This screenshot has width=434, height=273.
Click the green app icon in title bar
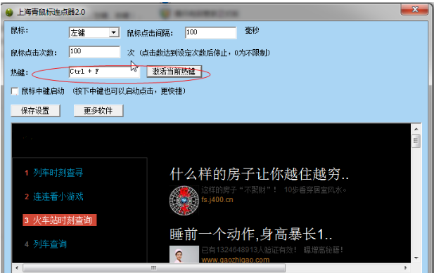[9, 12]
